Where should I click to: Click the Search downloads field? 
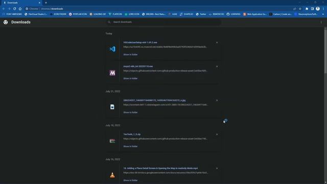163,22
